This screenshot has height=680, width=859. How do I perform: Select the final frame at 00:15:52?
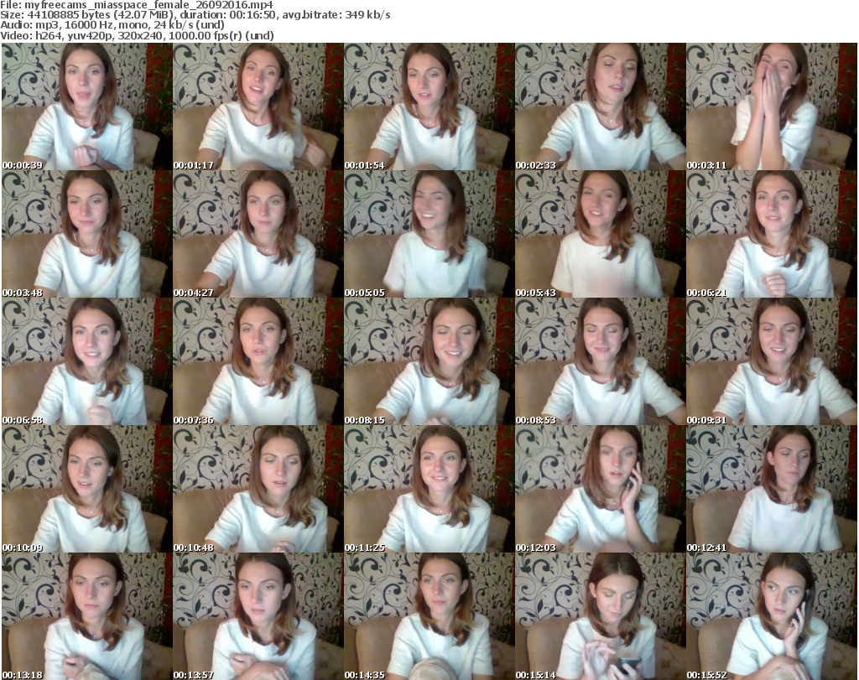click(771, 616)
